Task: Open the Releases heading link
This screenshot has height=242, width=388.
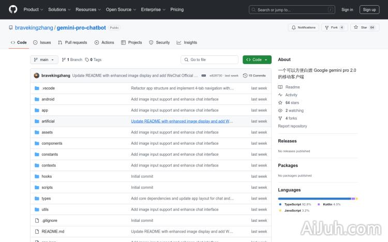Action: (x=287, y=141)
